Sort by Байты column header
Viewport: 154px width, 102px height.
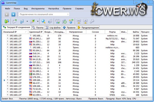click(134, 32)
